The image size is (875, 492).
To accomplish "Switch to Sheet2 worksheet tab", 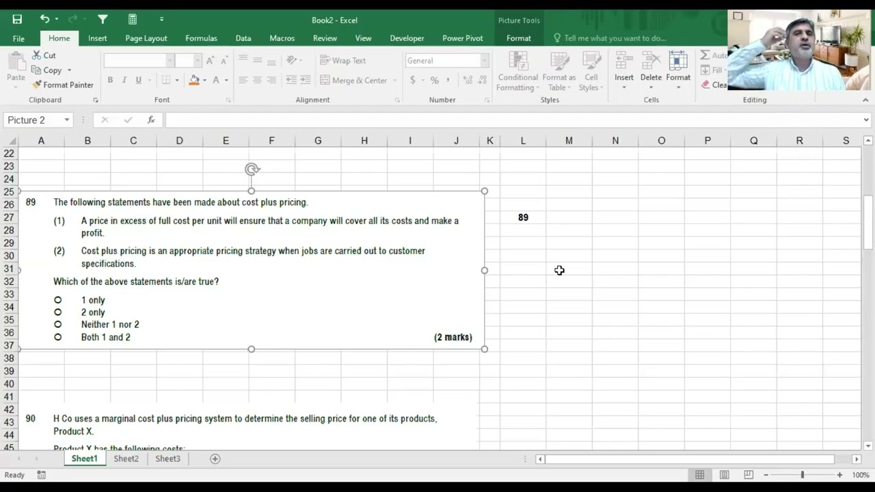I will [x=126, y=459].
